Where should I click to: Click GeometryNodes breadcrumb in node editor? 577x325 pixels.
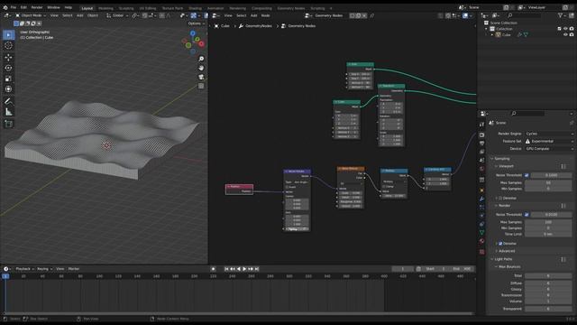[259, 26]
